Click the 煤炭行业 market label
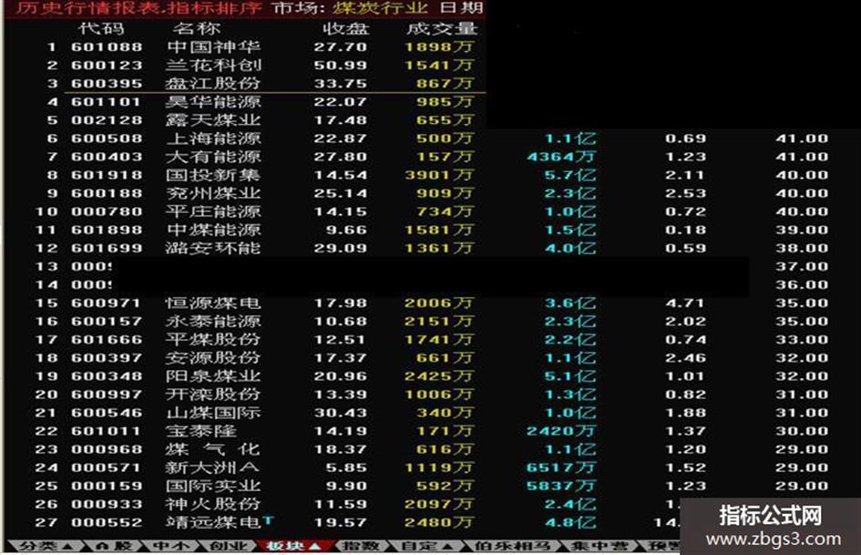 tap(380, 8)
